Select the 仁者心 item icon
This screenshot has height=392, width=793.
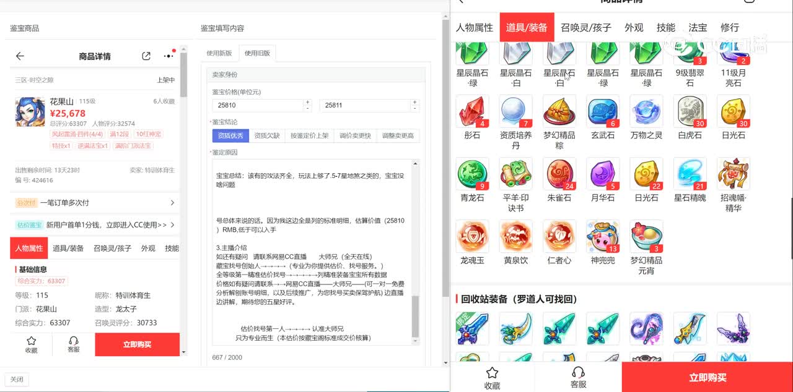coord(559,236)
